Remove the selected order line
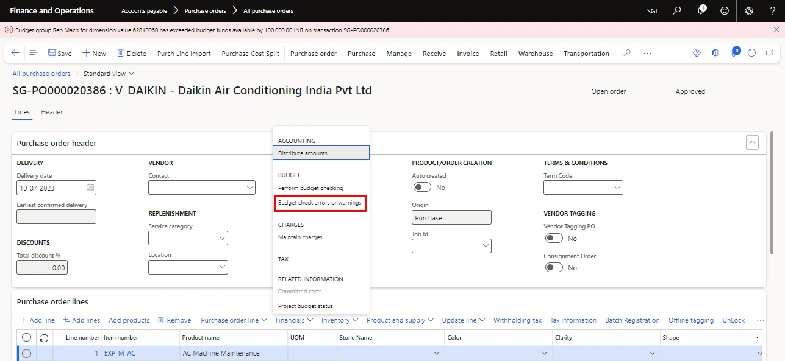 click(174, 320)
